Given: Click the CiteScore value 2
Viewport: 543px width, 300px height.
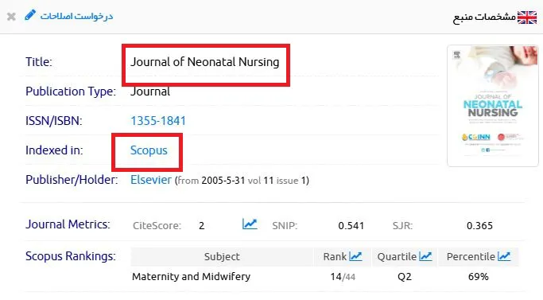Looking at the screenshot, I should point(202,226).
